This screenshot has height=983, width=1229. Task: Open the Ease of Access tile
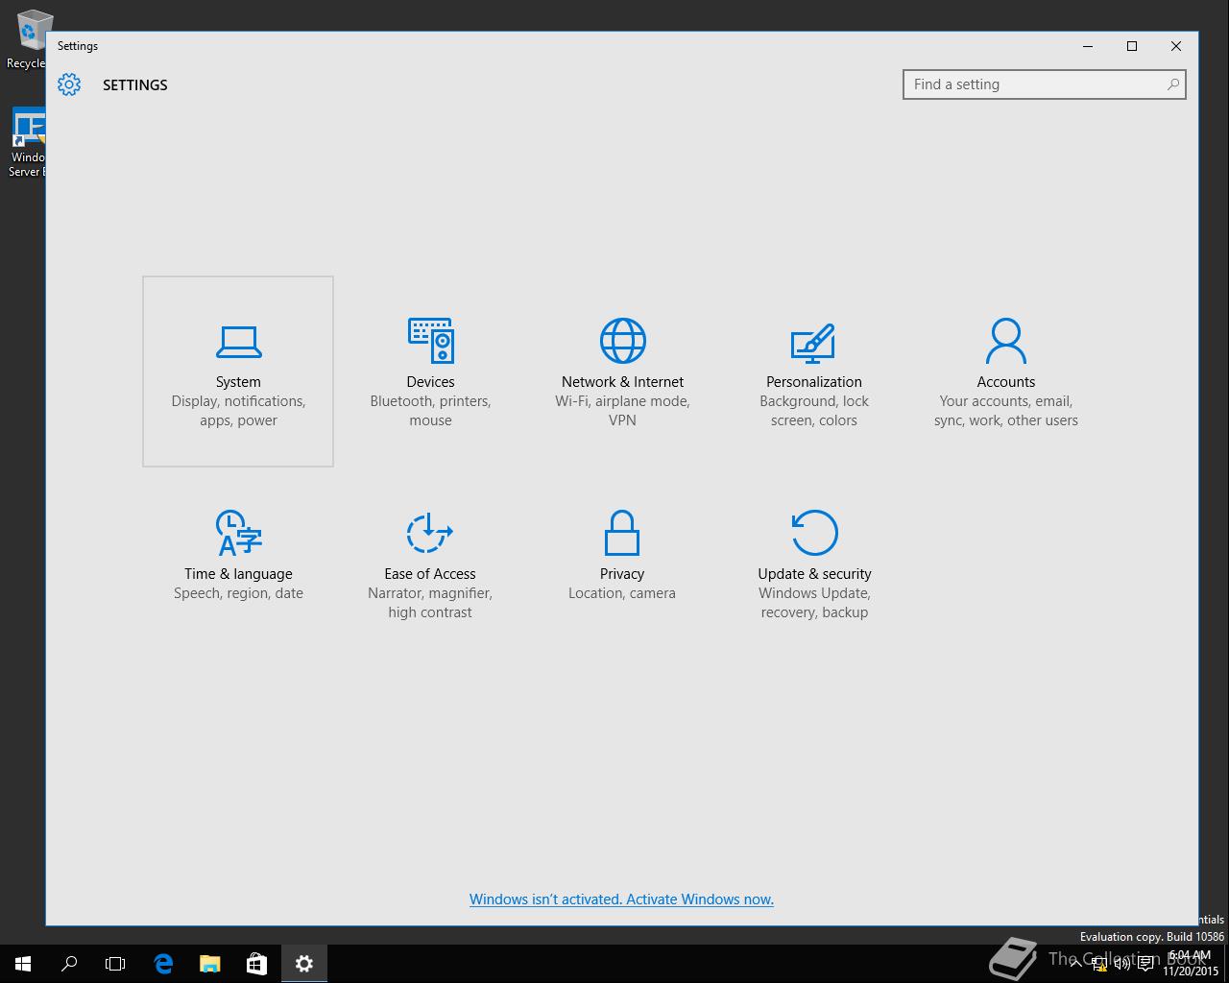click(430, 563)
